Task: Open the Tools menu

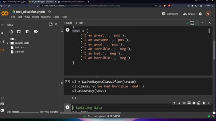Action: point(56,17)
